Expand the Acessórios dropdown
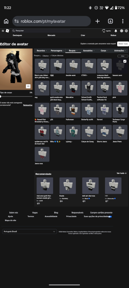This screenshot has width=129, height=288. point(89,51)
